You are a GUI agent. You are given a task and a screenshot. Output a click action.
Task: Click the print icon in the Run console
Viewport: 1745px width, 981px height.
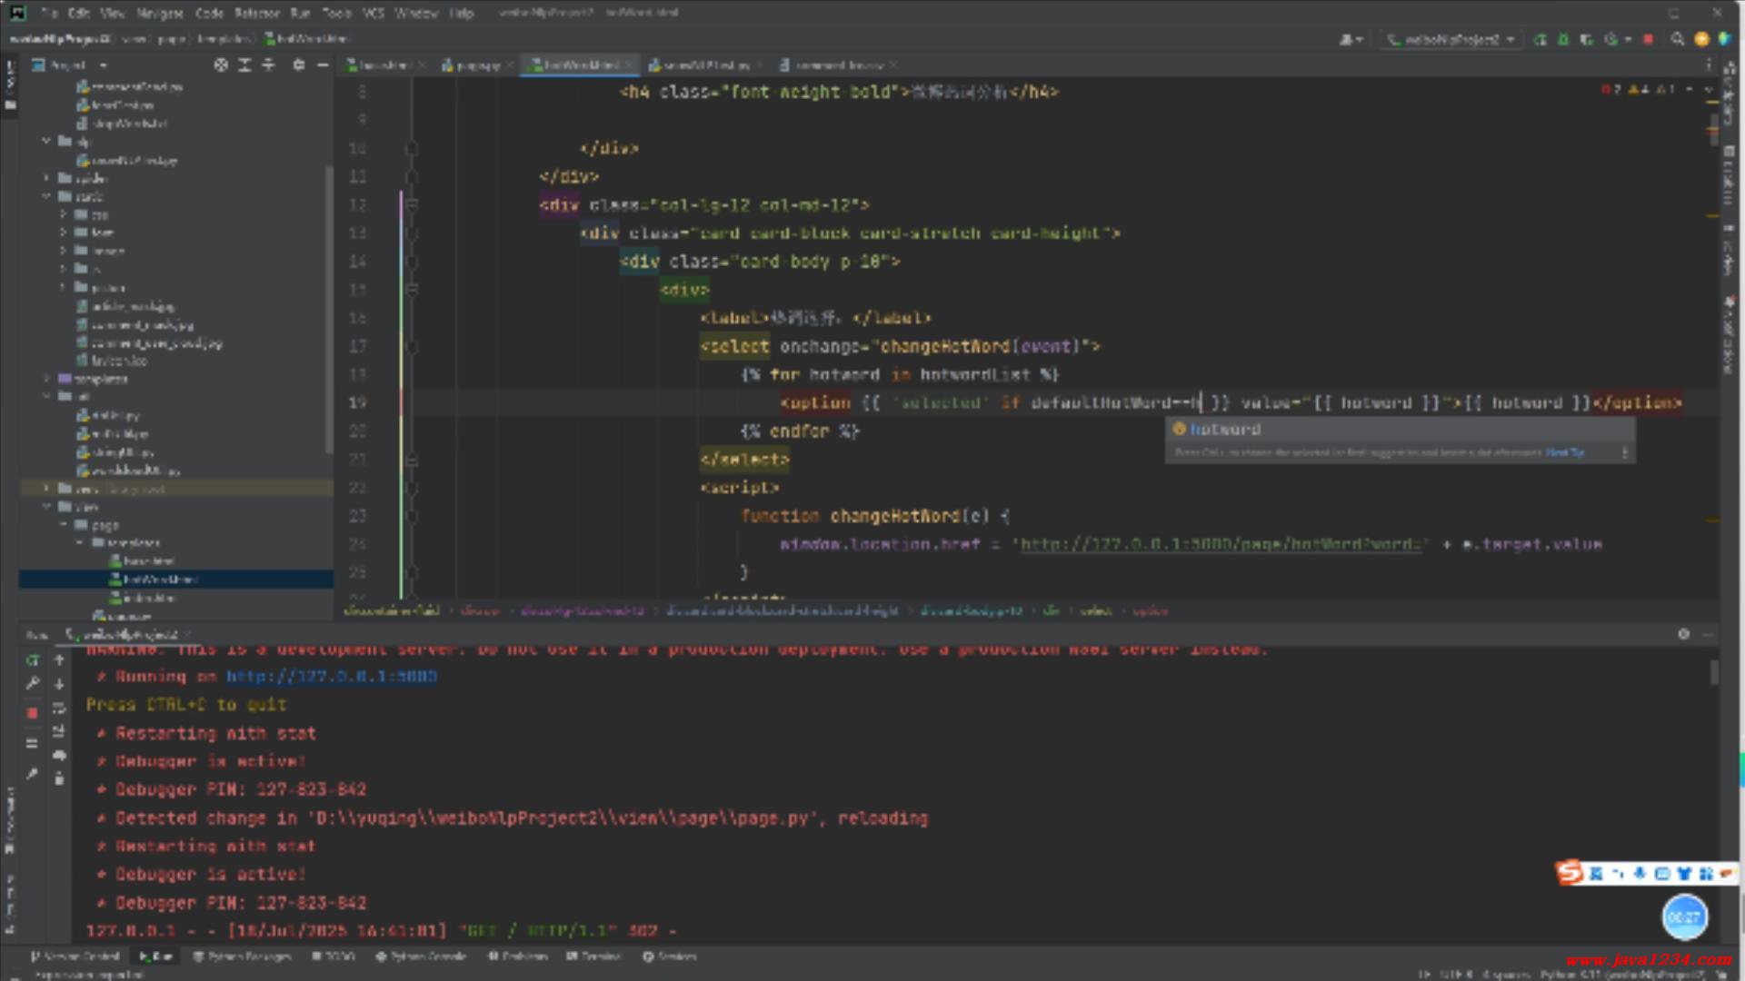[x=59, y=755]
